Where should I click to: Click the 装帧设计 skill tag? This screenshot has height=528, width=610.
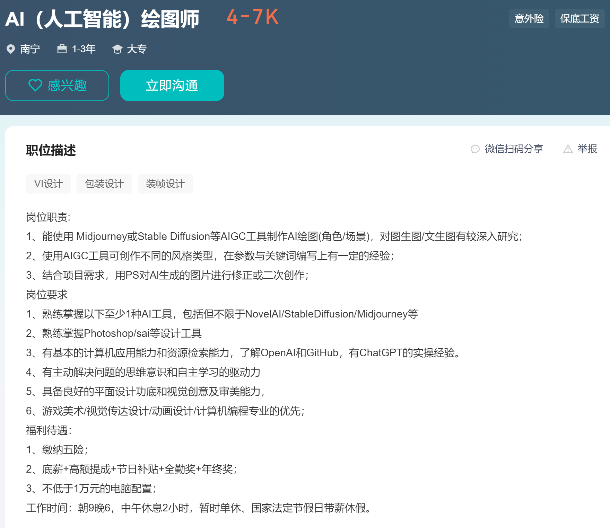[165, 184]
